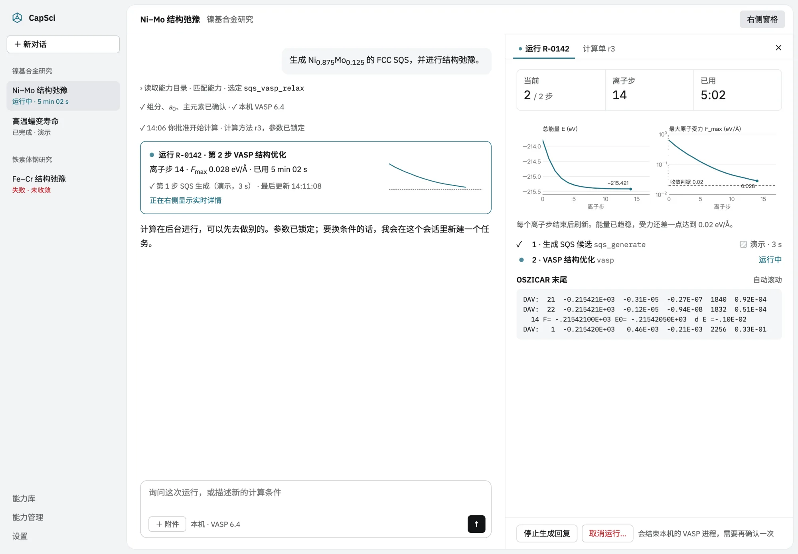Image resolution: width=798 pixels, height=554 pixels.
Task: Expand the 读取能力目录 step line
Action: [222, 88]
